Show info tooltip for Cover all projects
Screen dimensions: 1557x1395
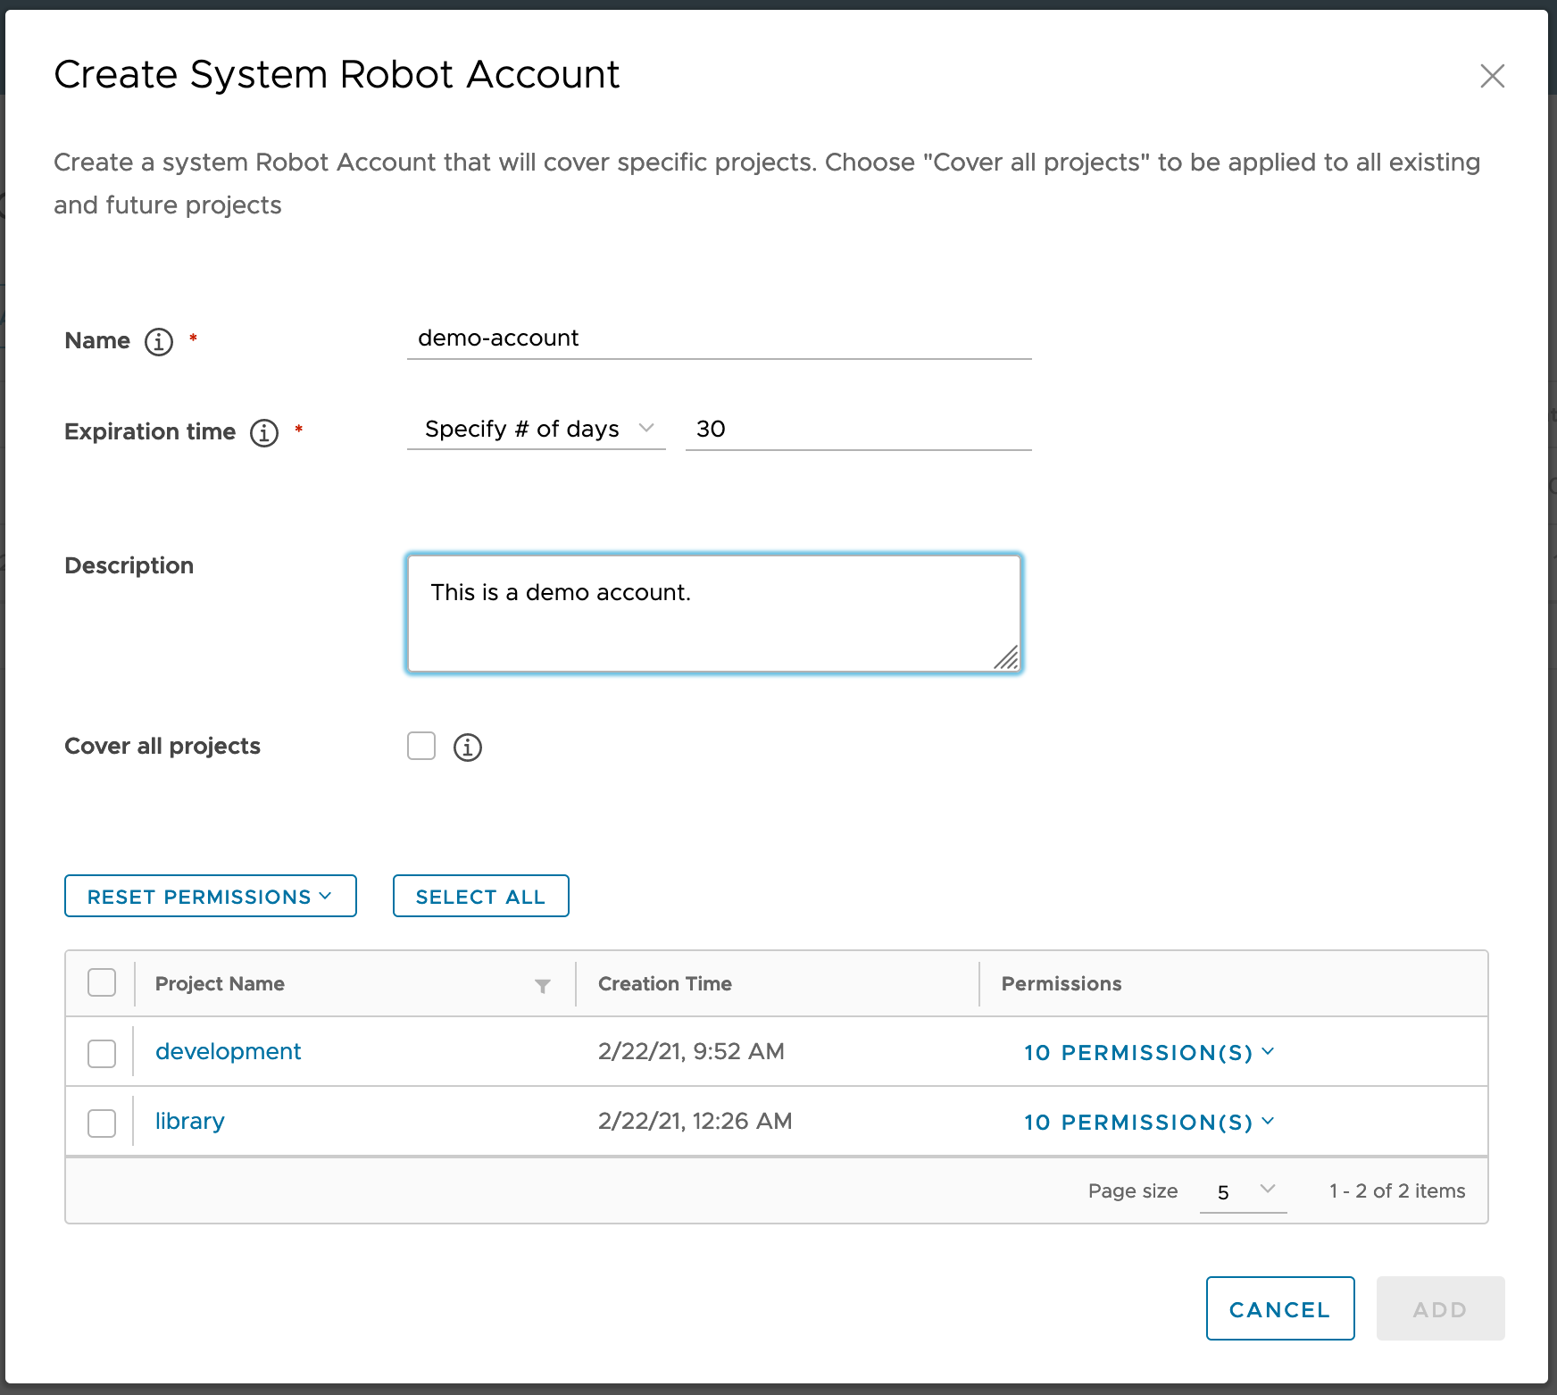[468, 747]
